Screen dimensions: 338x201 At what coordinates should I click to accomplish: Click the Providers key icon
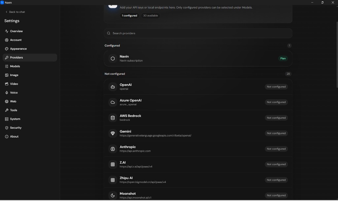click(7, 58)
